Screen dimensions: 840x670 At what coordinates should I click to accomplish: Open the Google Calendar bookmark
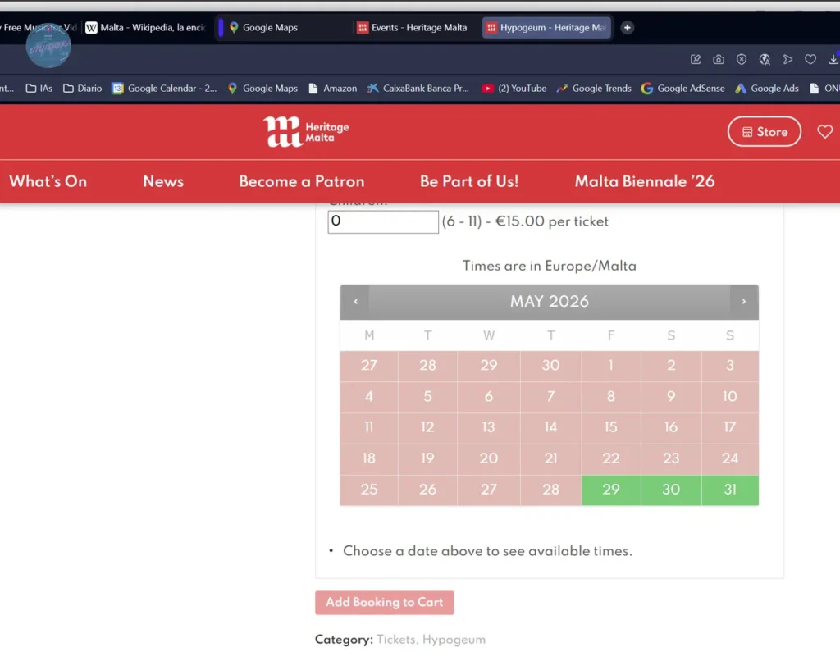[x=164, y=89]
